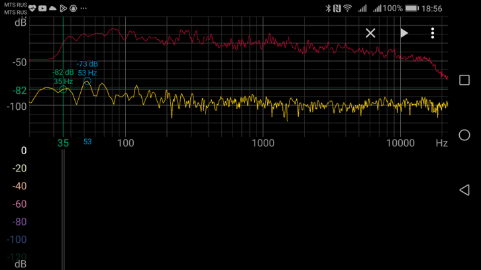Tap the Wi-Fi icon in status bar
The height and width of the screenshot is (270, 481).
point(347,9)
